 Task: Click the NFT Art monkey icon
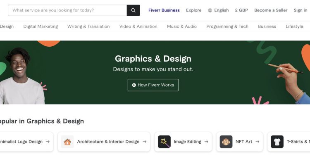226,141
